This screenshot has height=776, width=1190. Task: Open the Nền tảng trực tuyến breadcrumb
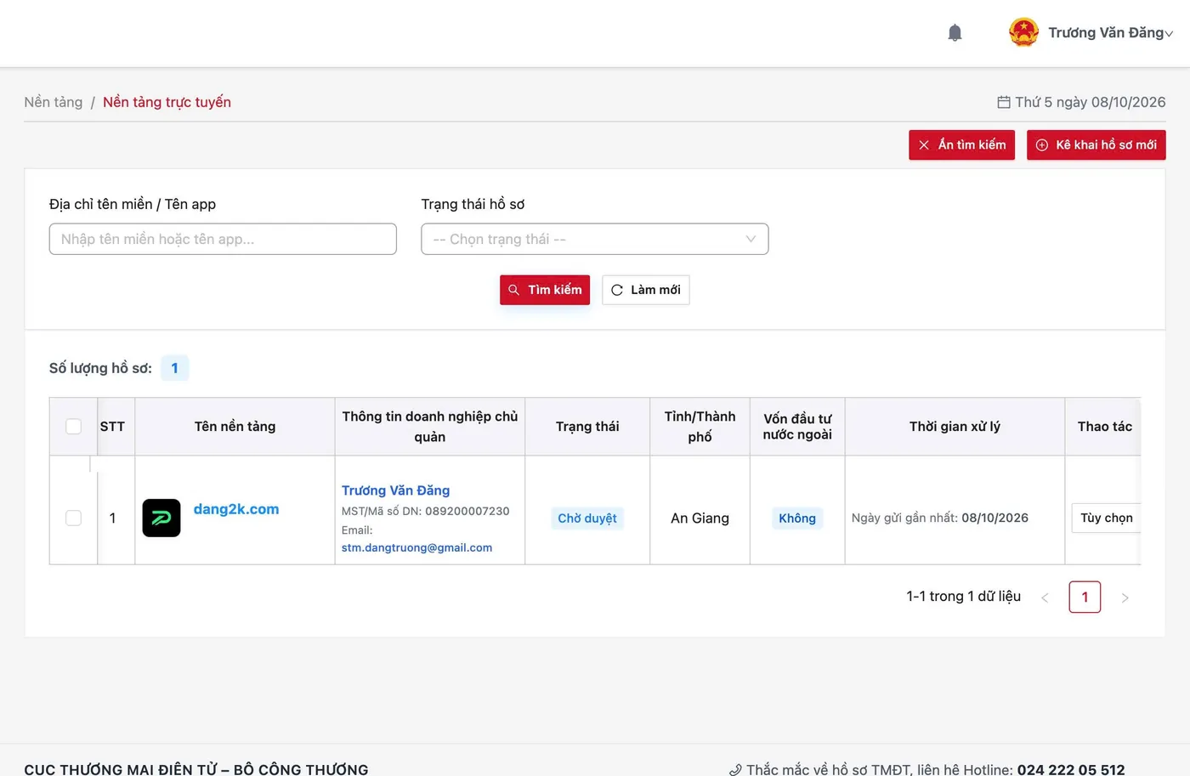167,102
